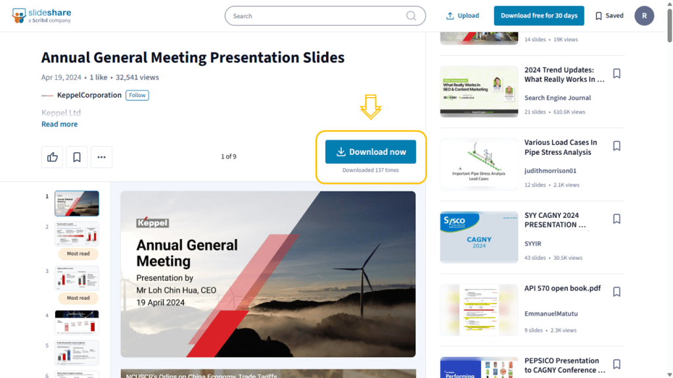Select slide 2 thumbnail

[77, 234]
